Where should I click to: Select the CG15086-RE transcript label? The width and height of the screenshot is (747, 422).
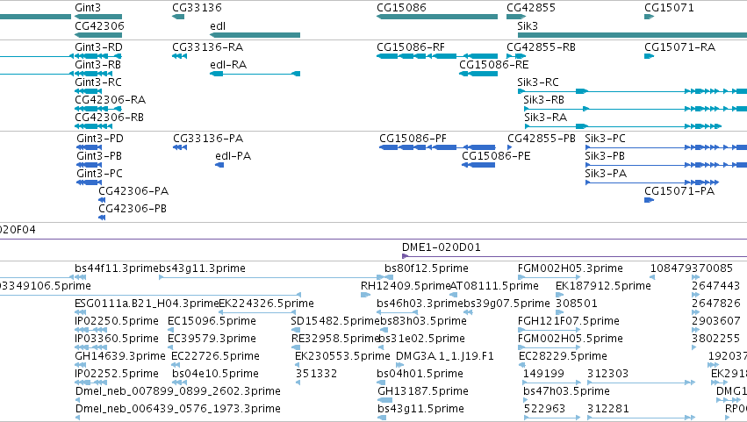click(x=493, y=65)
